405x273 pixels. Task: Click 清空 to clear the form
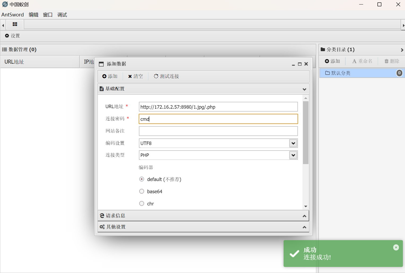click(x=135, y=76)
